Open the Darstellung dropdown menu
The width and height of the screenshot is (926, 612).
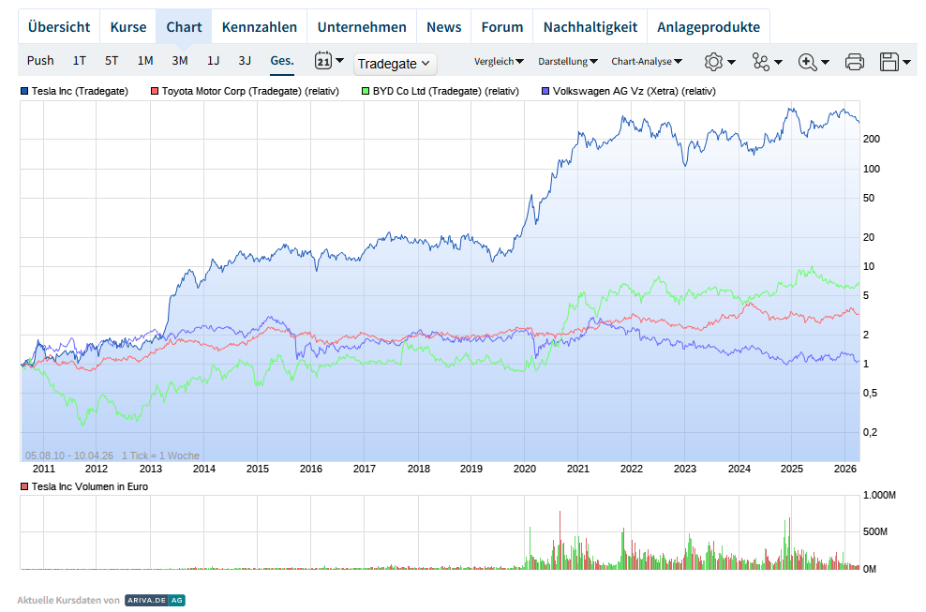point(568,62)
